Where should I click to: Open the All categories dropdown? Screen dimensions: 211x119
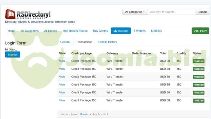[x=134, y=12]
